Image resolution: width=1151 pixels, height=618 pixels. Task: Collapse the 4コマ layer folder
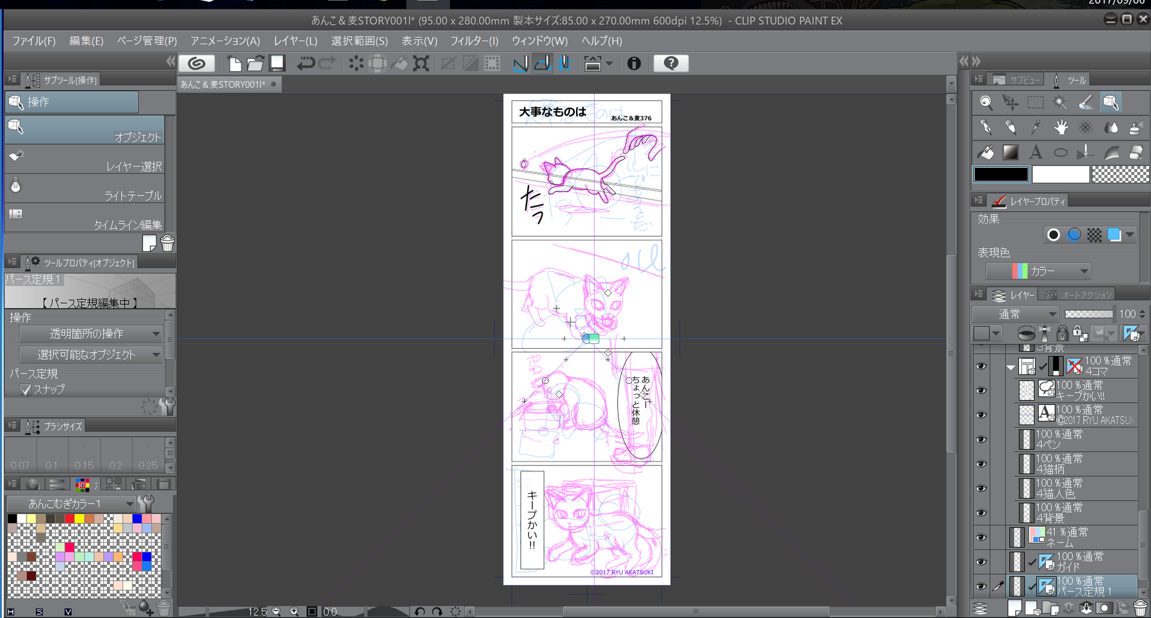click(1010, 367)
